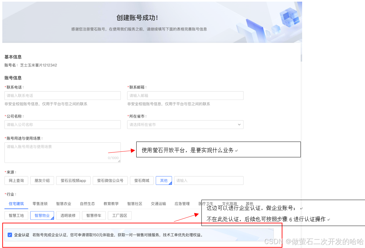Switch to the 智慧农业 industry tab
This screenshot has width=365, height=248.
coord(64,204)
